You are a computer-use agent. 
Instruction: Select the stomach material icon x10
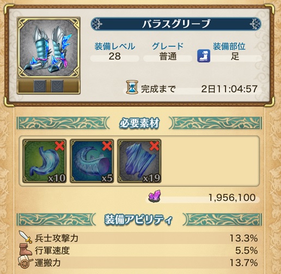45,161
